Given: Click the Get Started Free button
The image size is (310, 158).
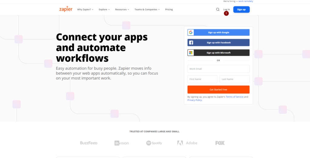Looking at the screenshot, I should [x=219, y=90].
